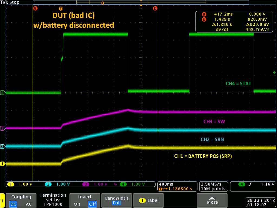277x208 pixels.
Task: Click the 10M points record length
Action: pyautogui.click(x=213, y=189)
